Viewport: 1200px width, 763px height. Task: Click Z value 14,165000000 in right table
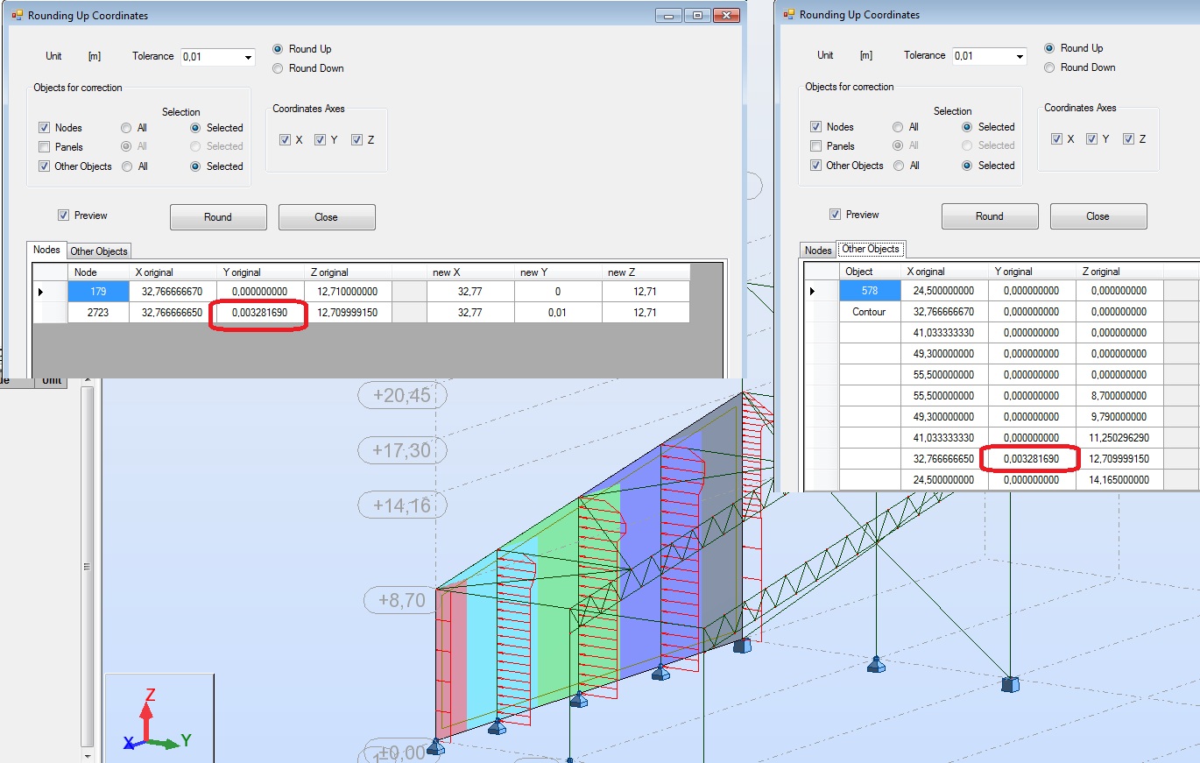click(x=1119, y=480)
